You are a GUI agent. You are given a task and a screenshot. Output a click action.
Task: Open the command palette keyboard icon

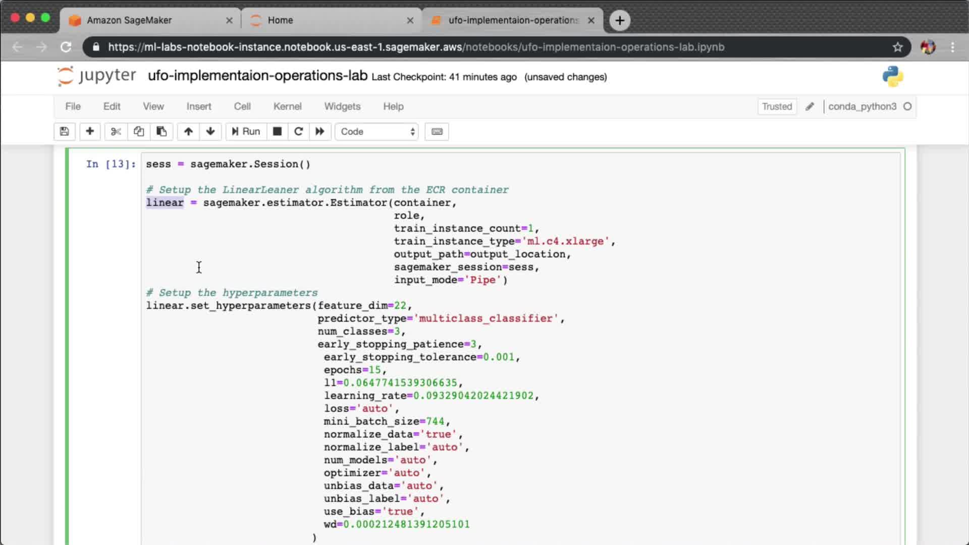pos(437,132)
